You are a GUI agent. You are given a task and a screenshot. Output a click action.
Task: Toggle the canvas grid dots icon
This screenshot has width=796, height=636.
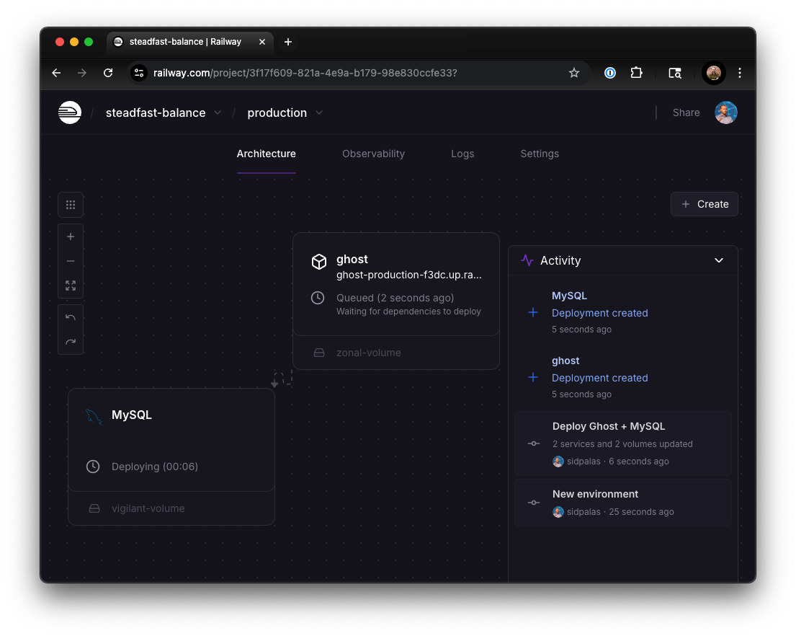[71, 205]
